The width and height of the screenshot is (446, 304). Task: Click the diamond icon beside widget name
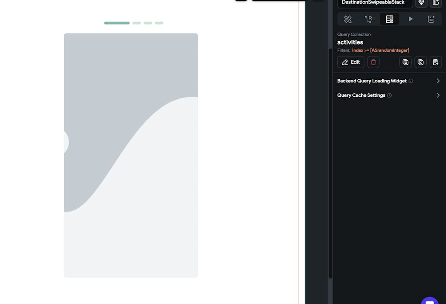click(421, 3)
